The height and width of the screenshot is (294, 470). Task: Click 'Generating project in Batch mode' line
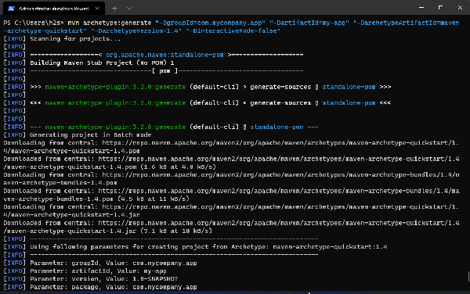91,135
